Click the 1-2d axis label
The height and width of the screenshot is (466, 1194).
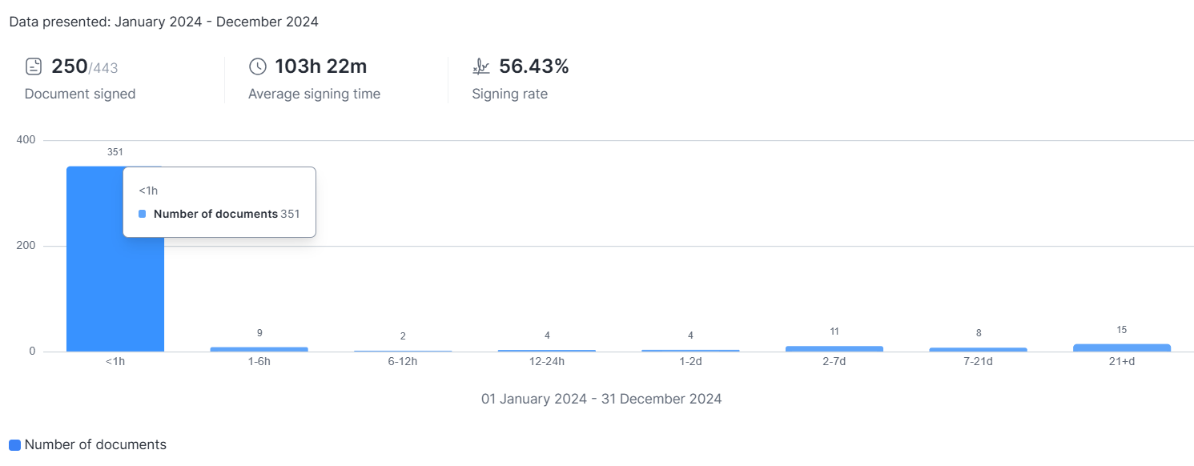coord(690,361)
